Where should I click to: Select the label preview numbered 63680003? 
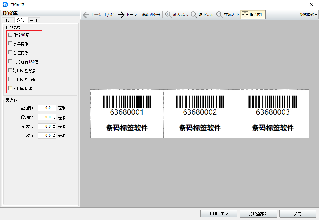(x=273, y=114)
